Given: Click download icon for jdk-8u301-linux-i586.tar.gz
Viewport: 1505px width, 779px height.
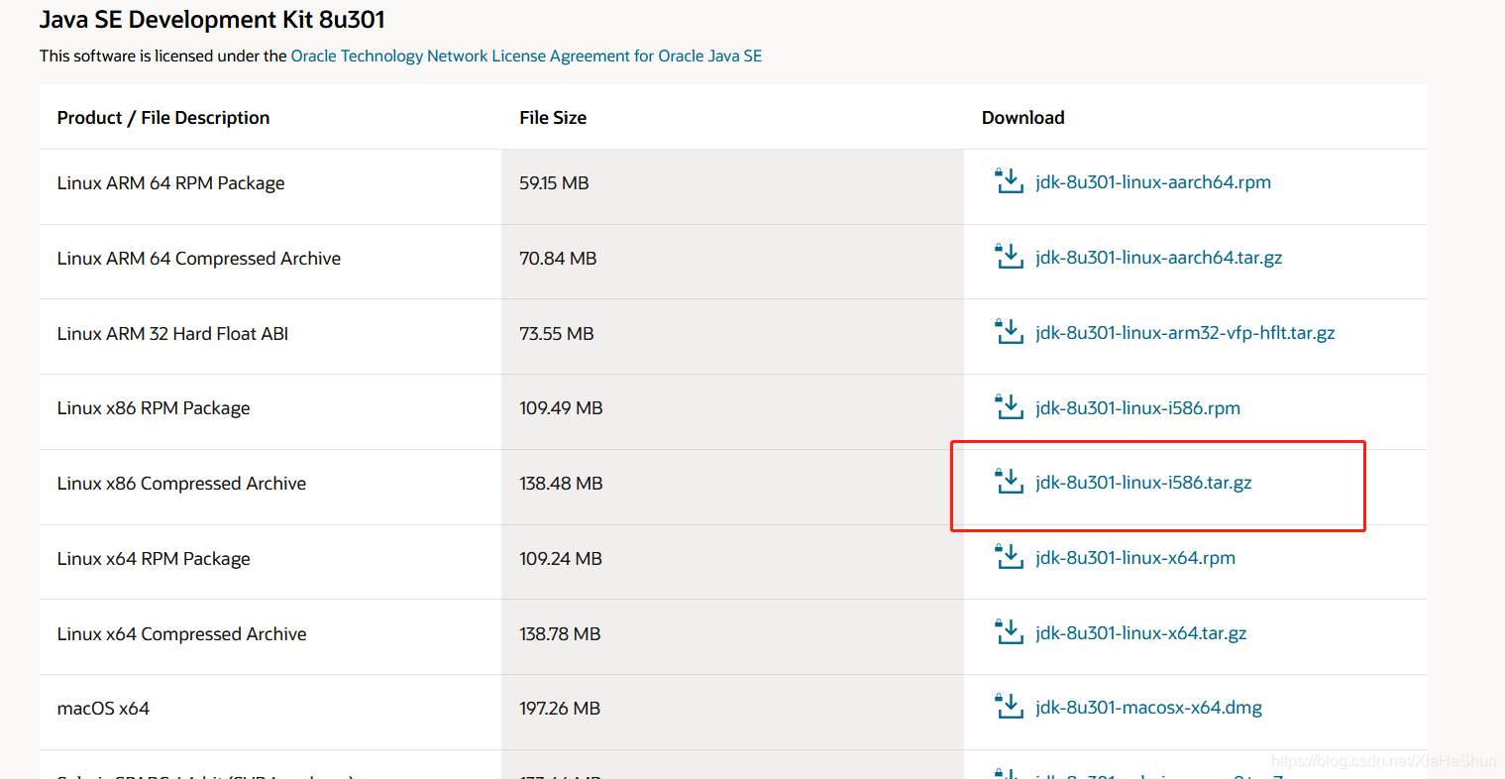Looking at the screenshot, I should (1009, 482).
